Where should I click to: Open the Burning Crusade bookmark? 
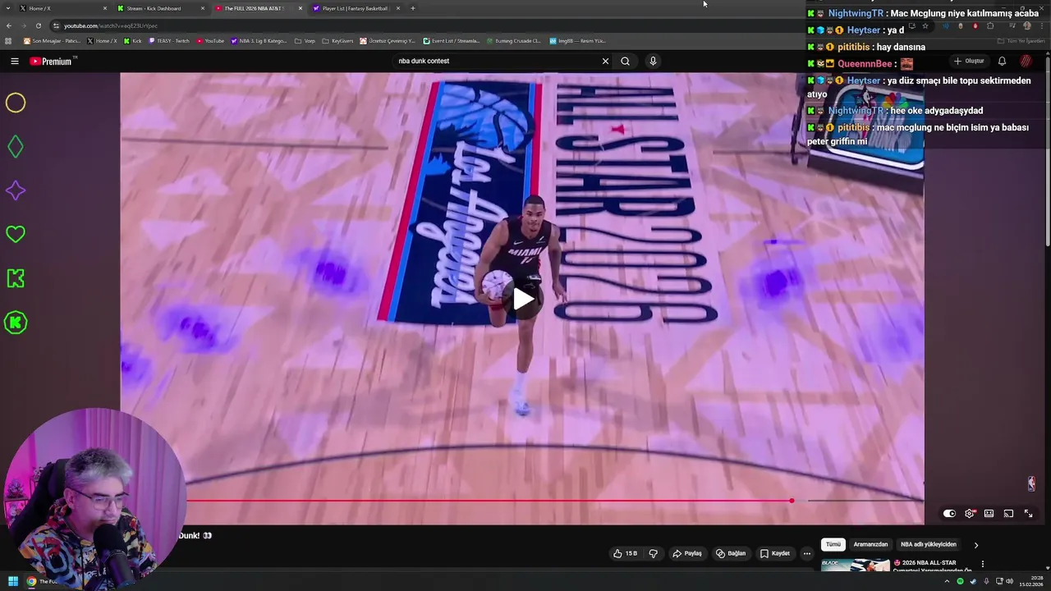(513, 41)
